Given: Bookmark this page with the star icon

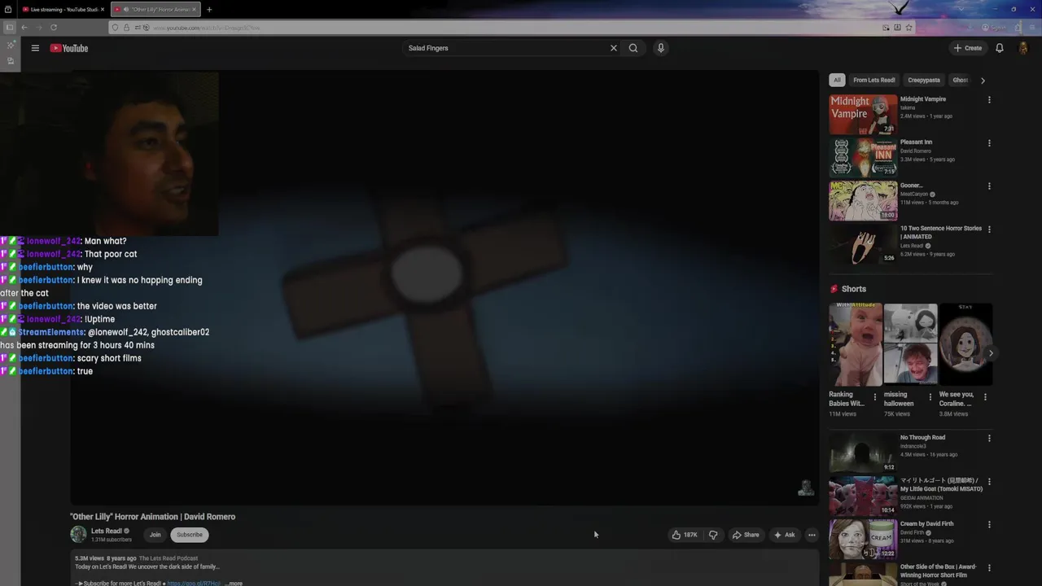Looking at the screenshot, I should 909,28.
